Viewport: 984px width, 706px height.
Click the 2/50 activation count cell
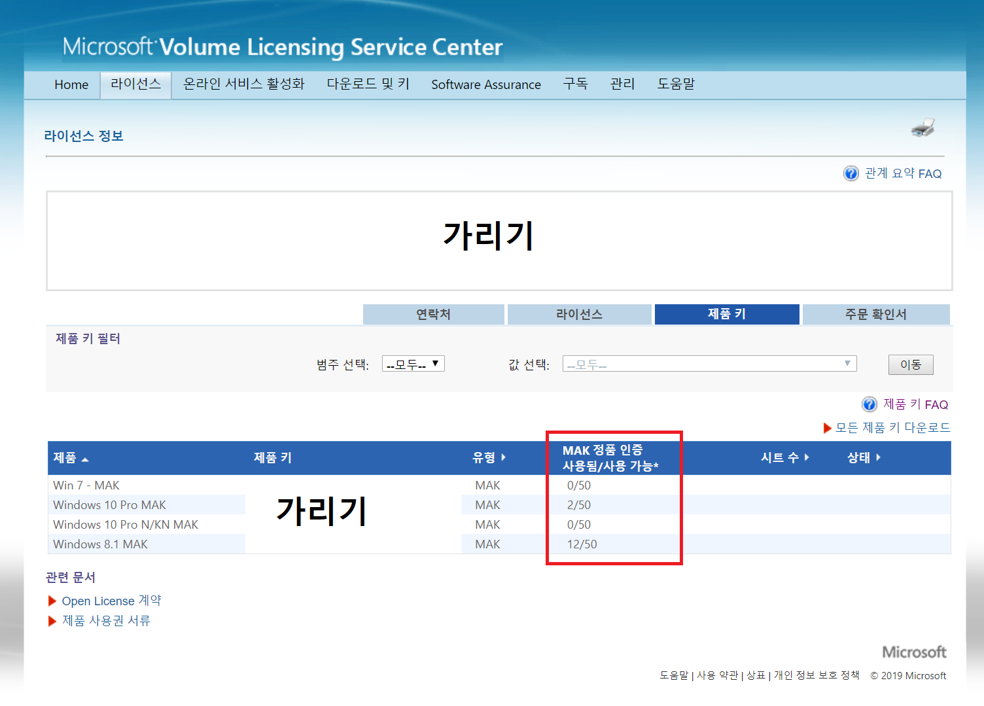[x=579, y=505]
